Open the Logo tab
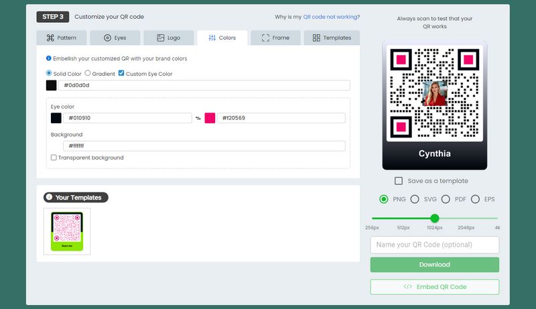The width and height of the screenshot is (536, 309). (x=168, y=38)
